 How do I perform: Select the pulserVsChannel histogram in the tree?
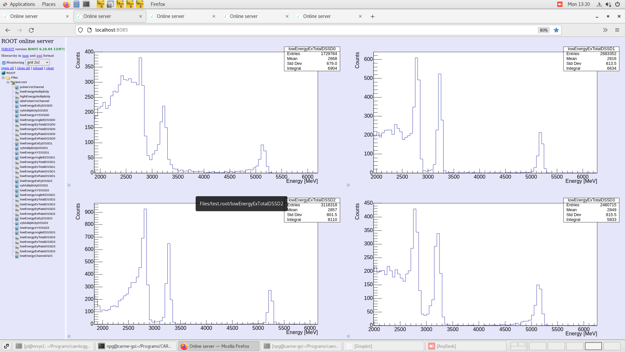[x=31, y=87]
